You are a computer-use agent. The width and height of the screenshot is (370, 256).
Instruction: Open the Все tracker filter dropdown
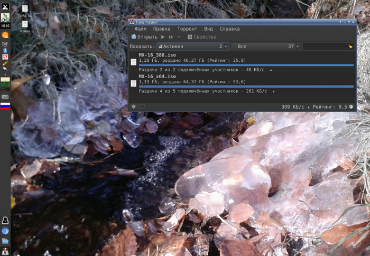coord(266,46)
